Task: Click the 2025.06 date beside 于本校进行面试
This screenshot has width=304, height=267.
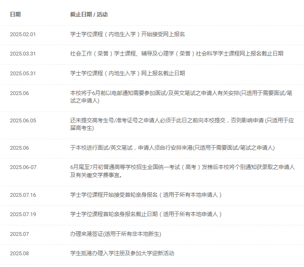Action: (19, 148)
